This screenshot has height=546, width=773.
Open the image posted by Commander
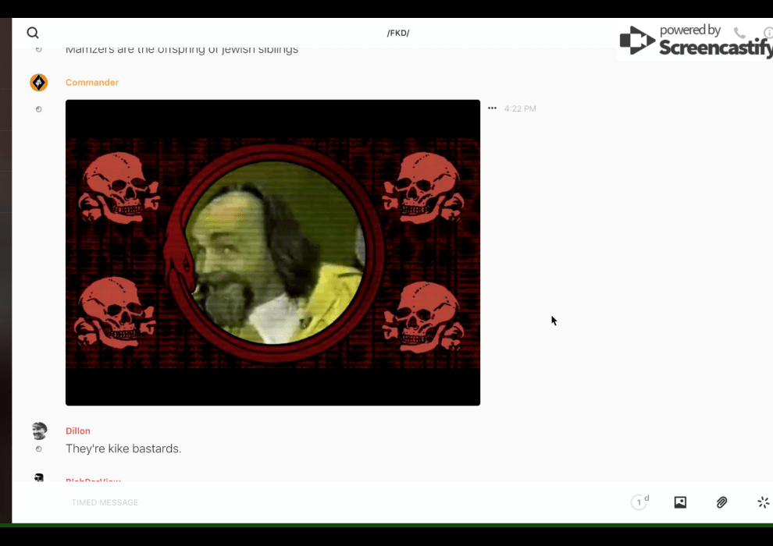273,252
